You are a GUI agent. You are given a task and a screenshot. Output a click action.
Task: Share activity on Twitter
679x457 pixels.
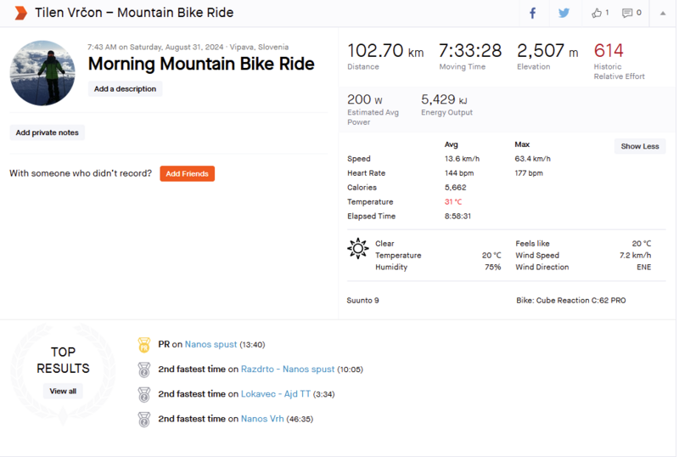pos(564,13)
